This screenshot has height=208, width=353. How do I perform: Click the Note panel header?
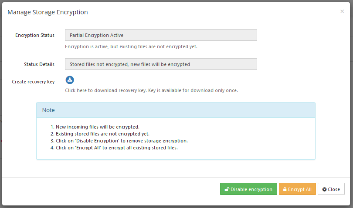[176, 110]
